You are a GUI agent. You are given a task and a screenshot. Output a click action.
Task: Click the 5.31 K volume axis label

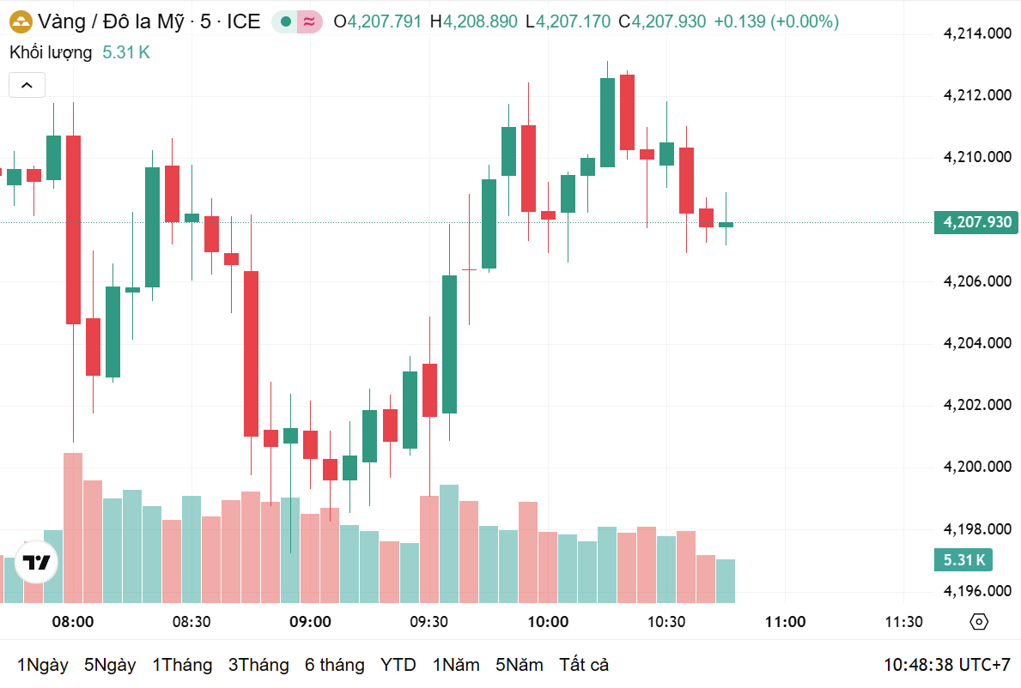click(x=964, y=560)
